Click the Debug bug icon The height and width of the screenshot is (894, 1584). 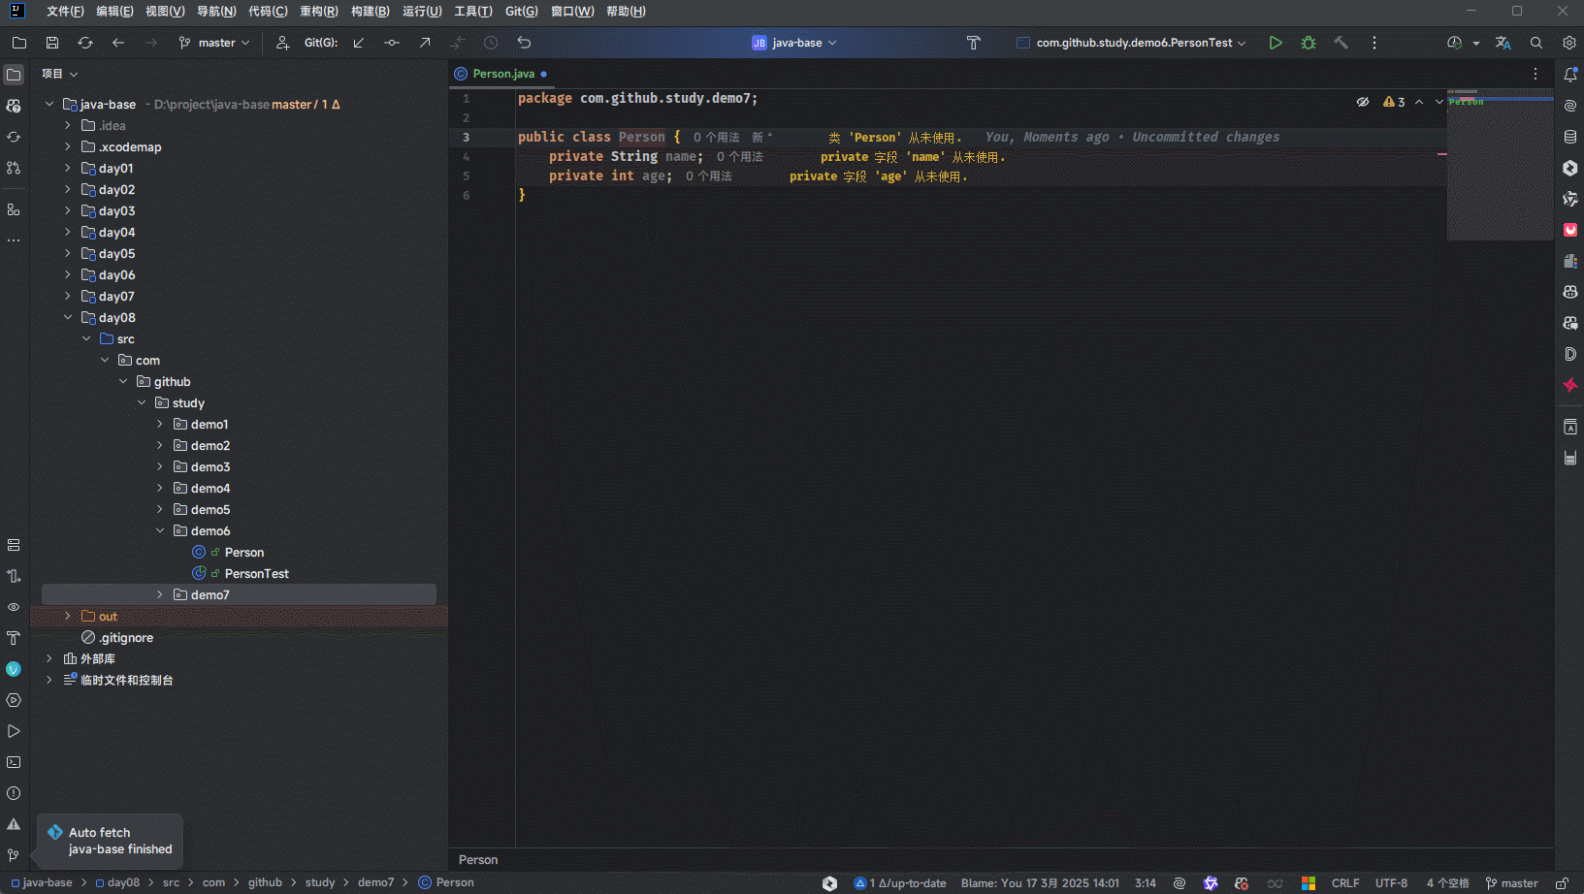(x=1309, y=43)
